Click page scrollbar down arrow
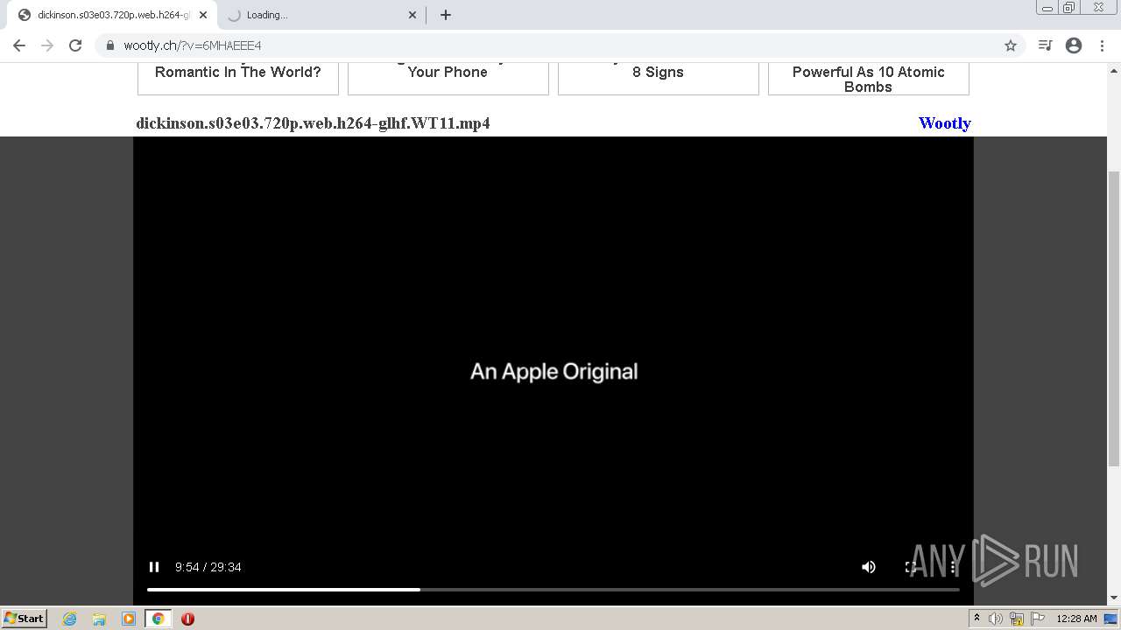 tap(1114, 598)
